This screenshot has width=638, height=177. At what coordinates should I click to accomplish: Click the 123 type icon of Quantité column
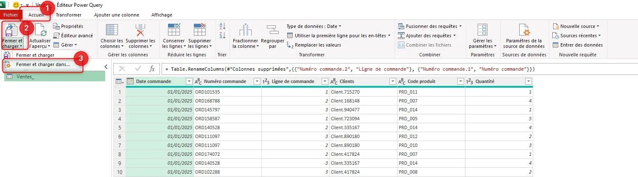click(x=470, y=81)
